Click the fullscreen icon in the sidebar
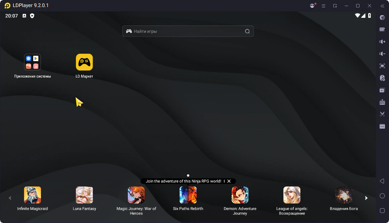Viewport: 389px width, 223px height. pyautogui.click(x=382, y=66)
